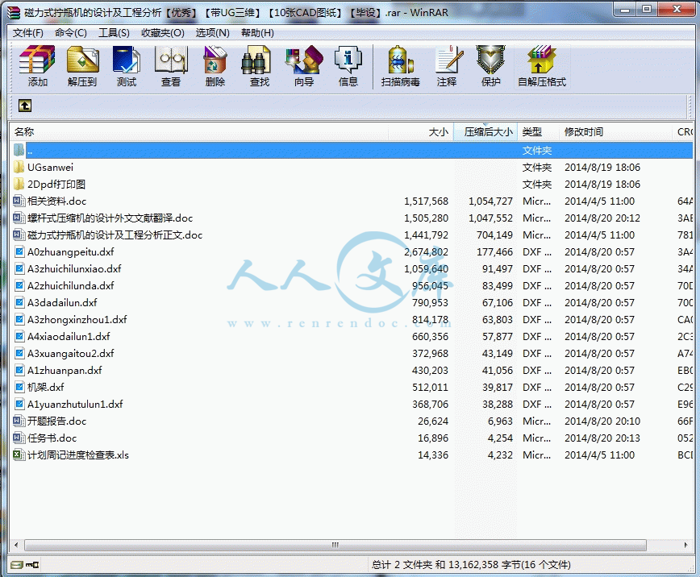Open the 收藏夹(O) menu

pos(163,32)
